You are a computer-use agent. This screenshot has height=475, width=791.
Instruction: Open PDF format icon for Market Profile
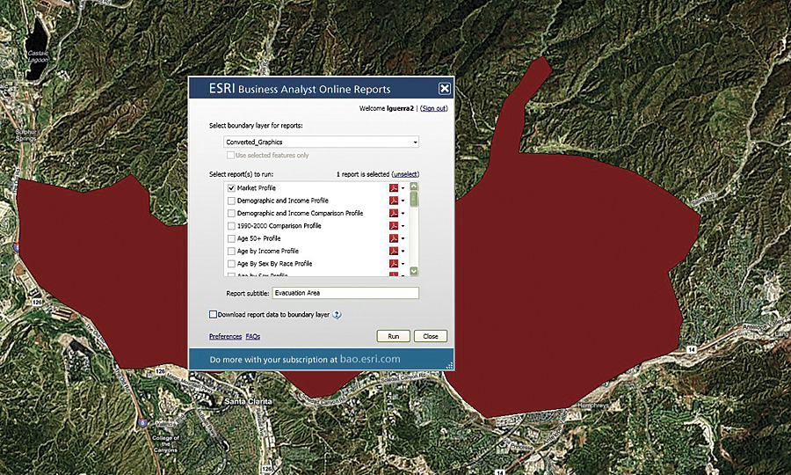pos(394,187)
